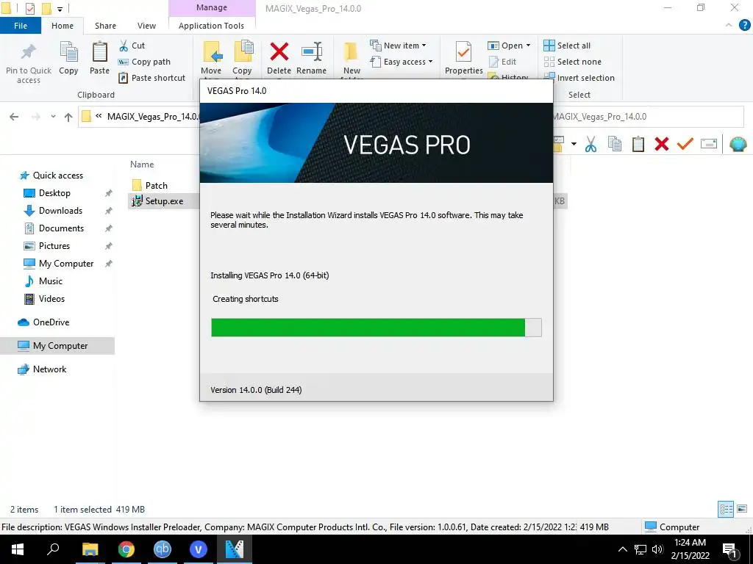Image resolution: width=753 pixels, height=564 pixels.
Task: Click the details view toggle in status bar
Action: click(726, 509)
